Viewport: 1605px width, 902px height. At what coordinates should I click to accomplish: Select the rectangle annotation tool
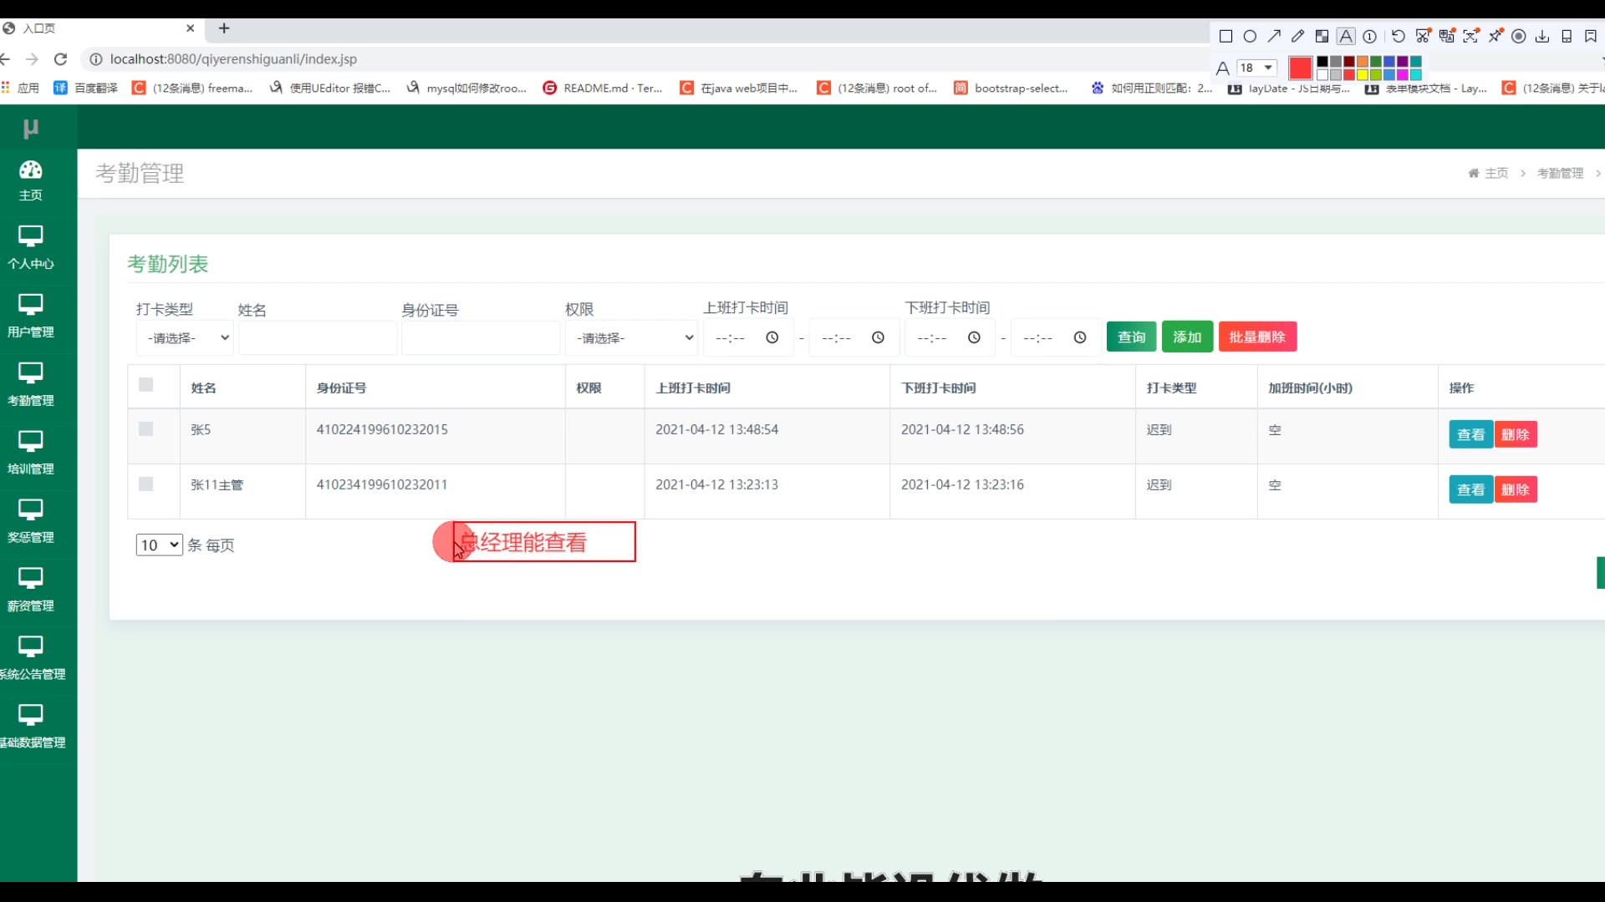(1225, 36)
